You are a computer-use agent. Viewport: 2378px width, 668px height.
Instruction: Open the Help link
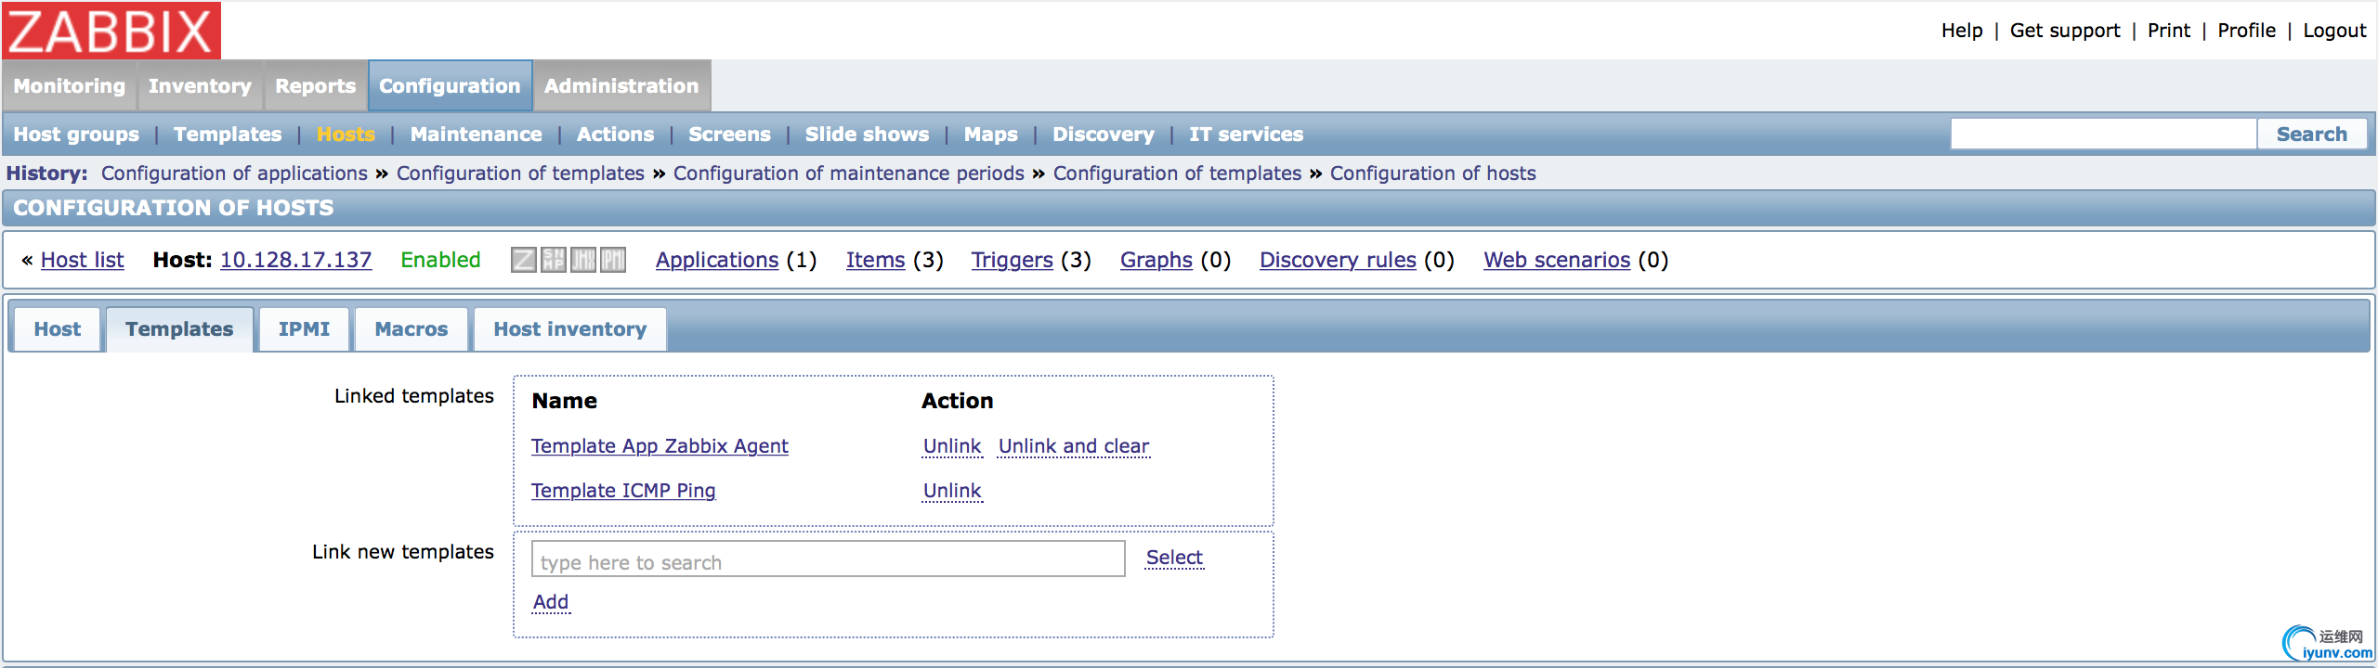[x=1962, y=31]
